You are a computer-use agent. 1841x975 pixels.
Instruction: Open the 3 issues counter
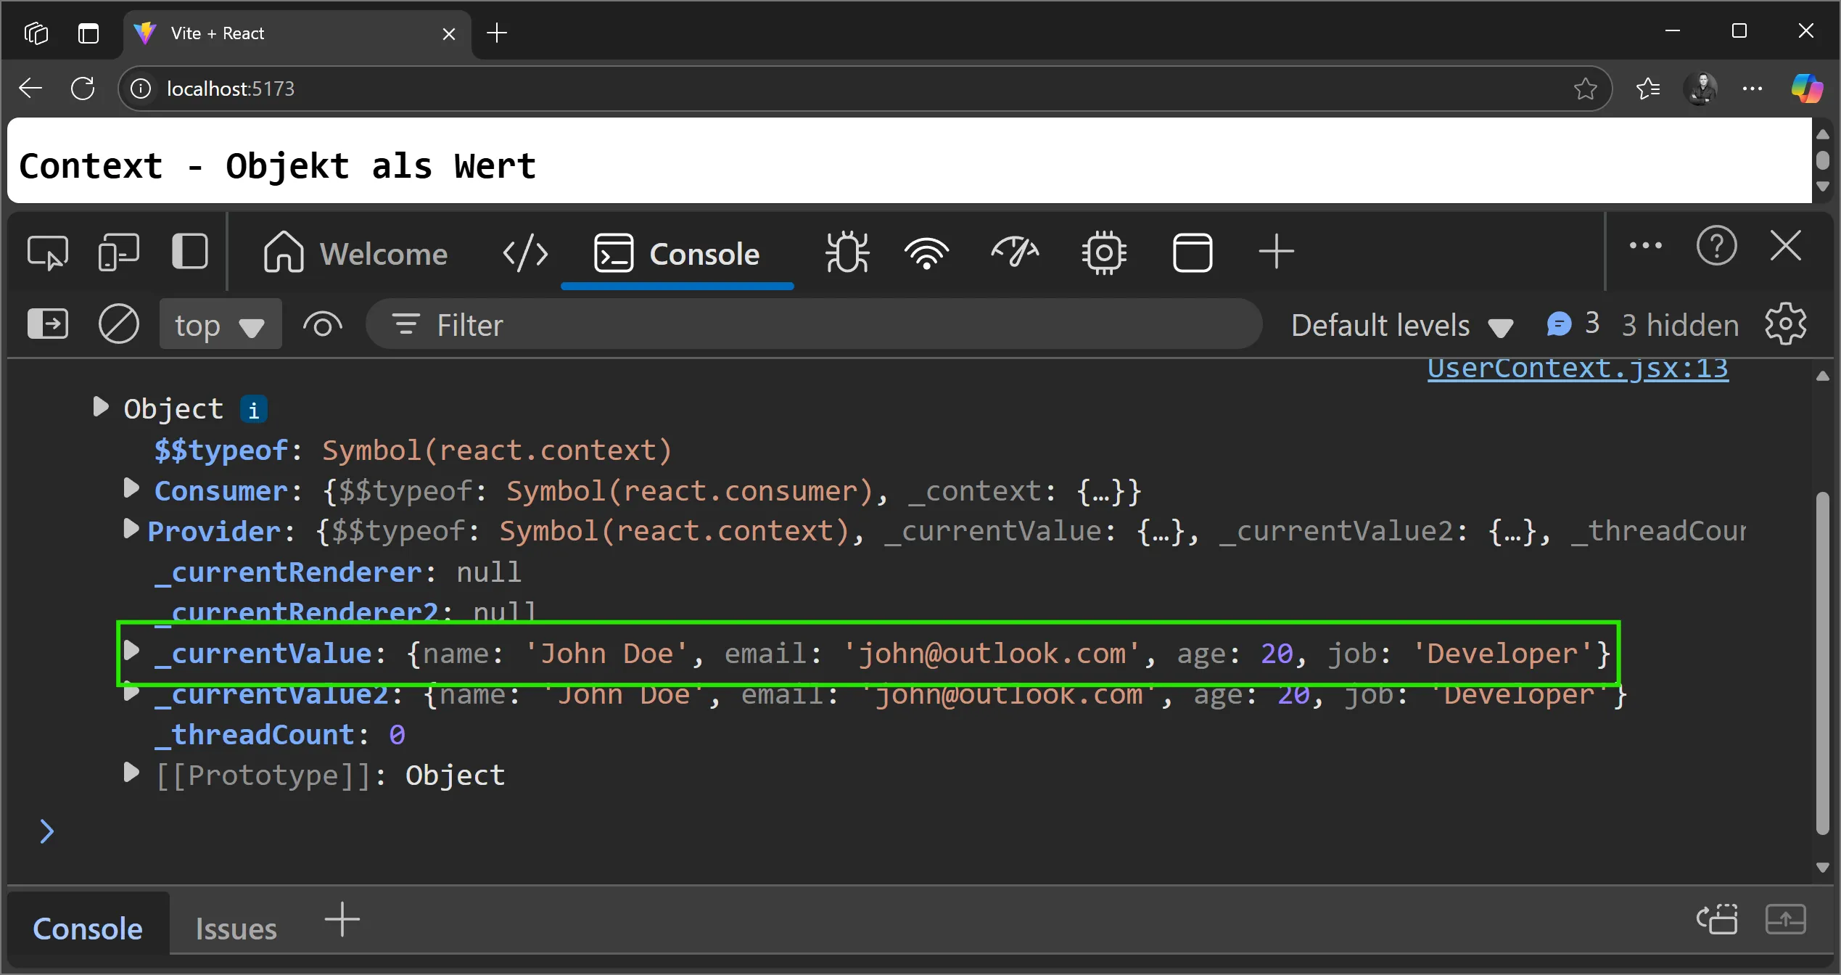click(x=1572, y=324)
